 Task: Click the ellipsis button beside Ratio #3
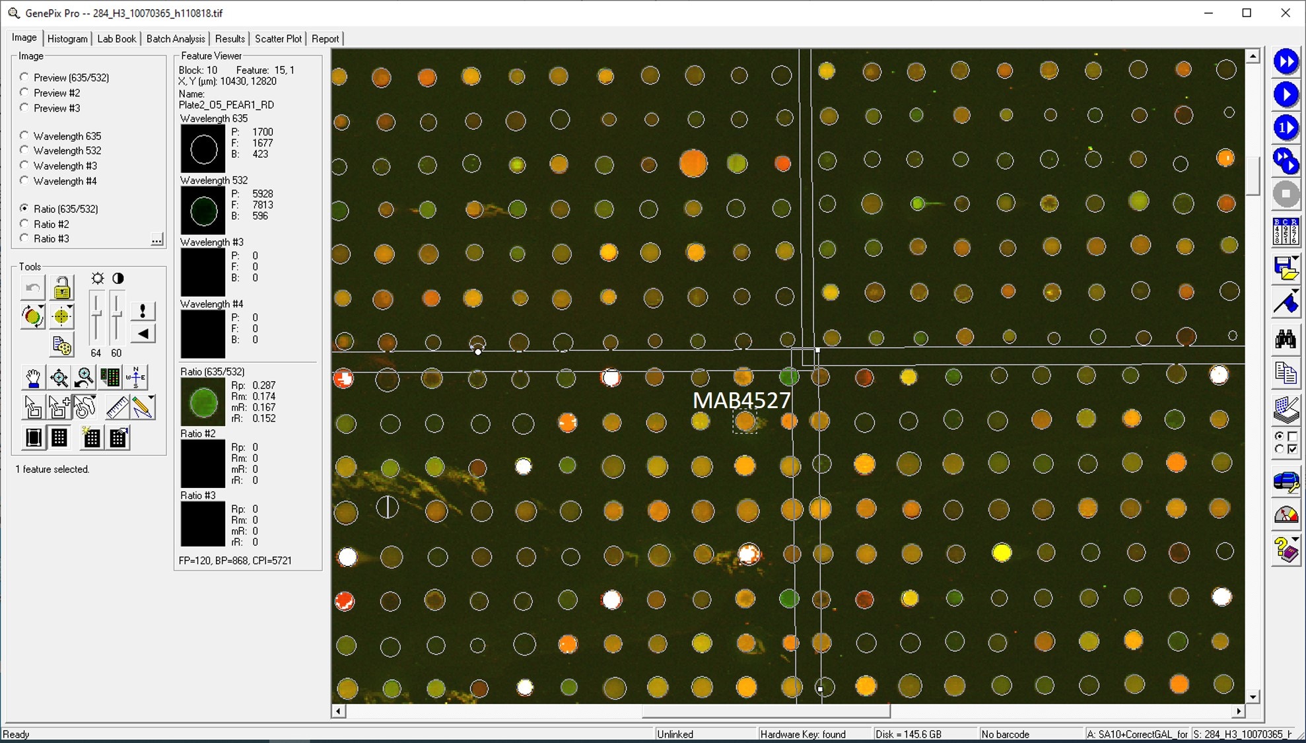click(156, 239)
